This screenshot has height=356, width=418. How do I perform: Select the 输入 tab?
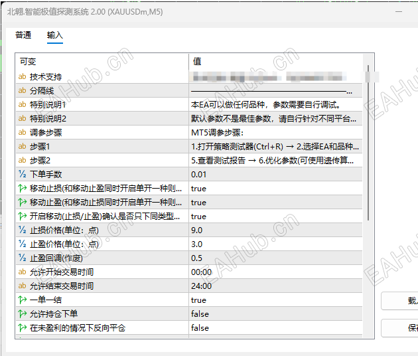[55, 35]
